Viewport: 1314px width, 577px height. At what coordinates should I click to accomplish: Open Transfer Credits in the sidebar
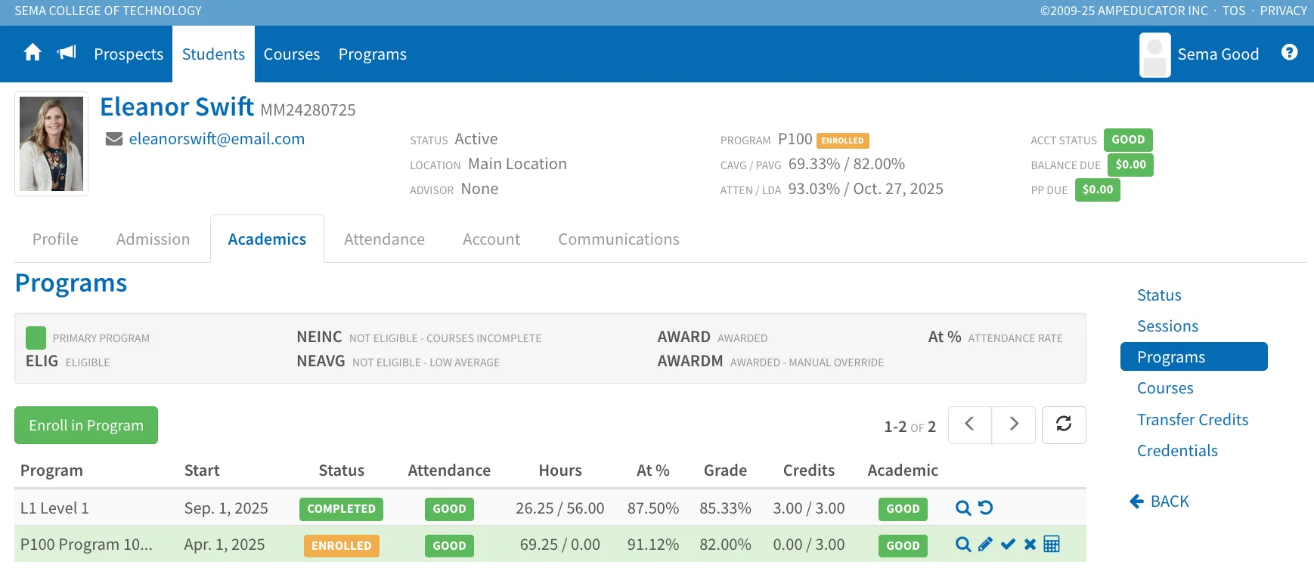(x=1192, y=420)
